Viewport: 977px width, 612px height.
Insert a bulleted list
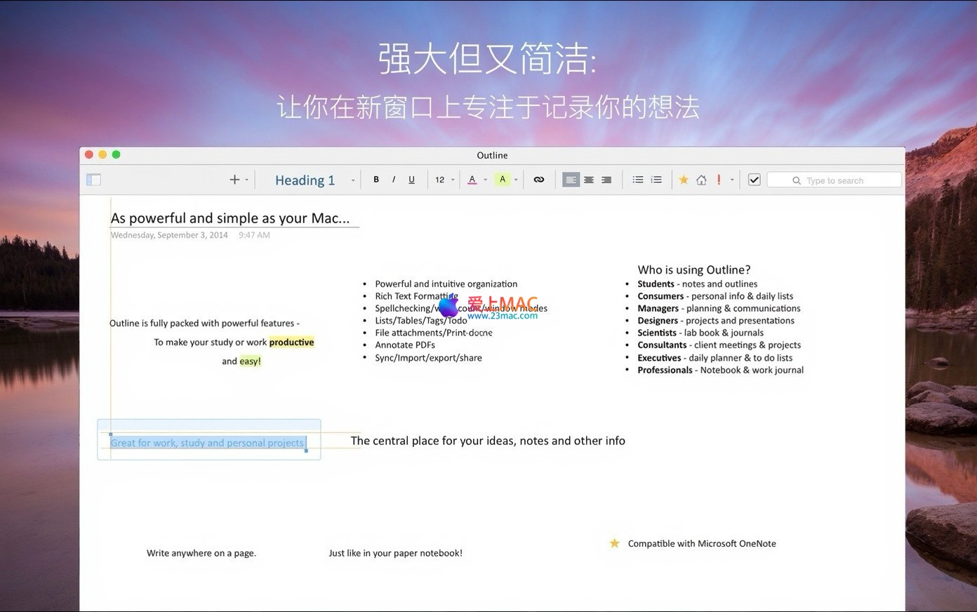pyautogui.click(x=638, y=180)
